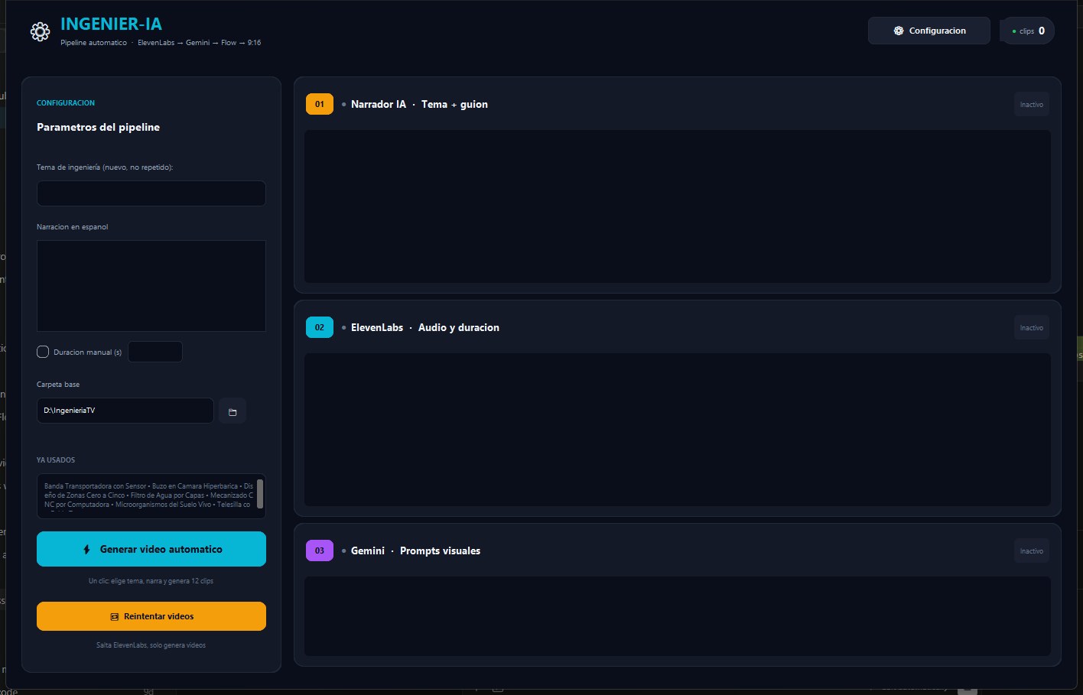Image resolution: width=1083 pixels, height=695 pixels.
Task: Click the INGENIER-IA gear logo icon
Action: click(40, 31)
